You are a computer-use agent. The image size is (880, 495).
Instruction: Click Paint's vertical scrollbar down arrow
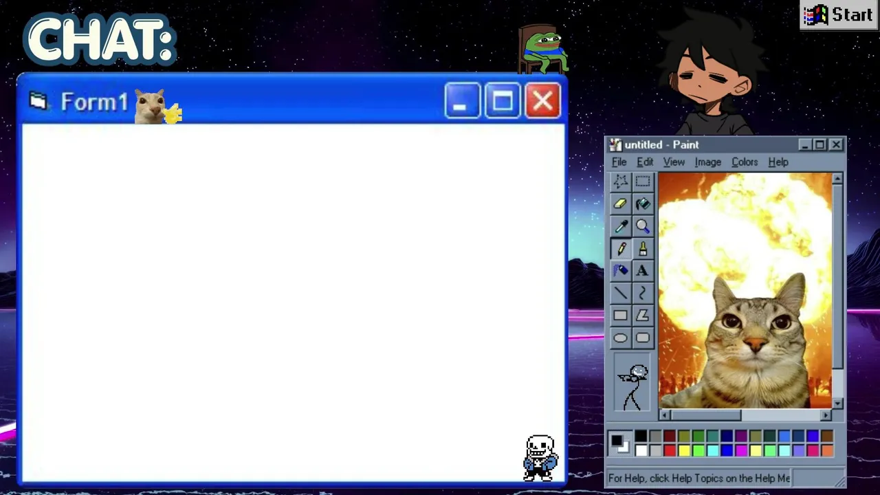tap(837, 404)
